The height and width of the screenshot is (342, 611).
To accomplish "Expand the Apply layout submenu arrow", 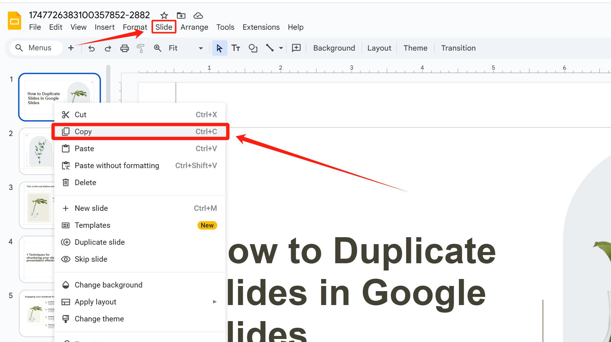I will (x=215, y=302).
